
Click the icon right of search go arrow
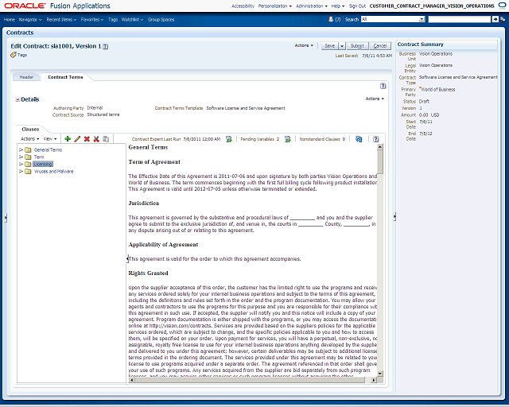503,19
